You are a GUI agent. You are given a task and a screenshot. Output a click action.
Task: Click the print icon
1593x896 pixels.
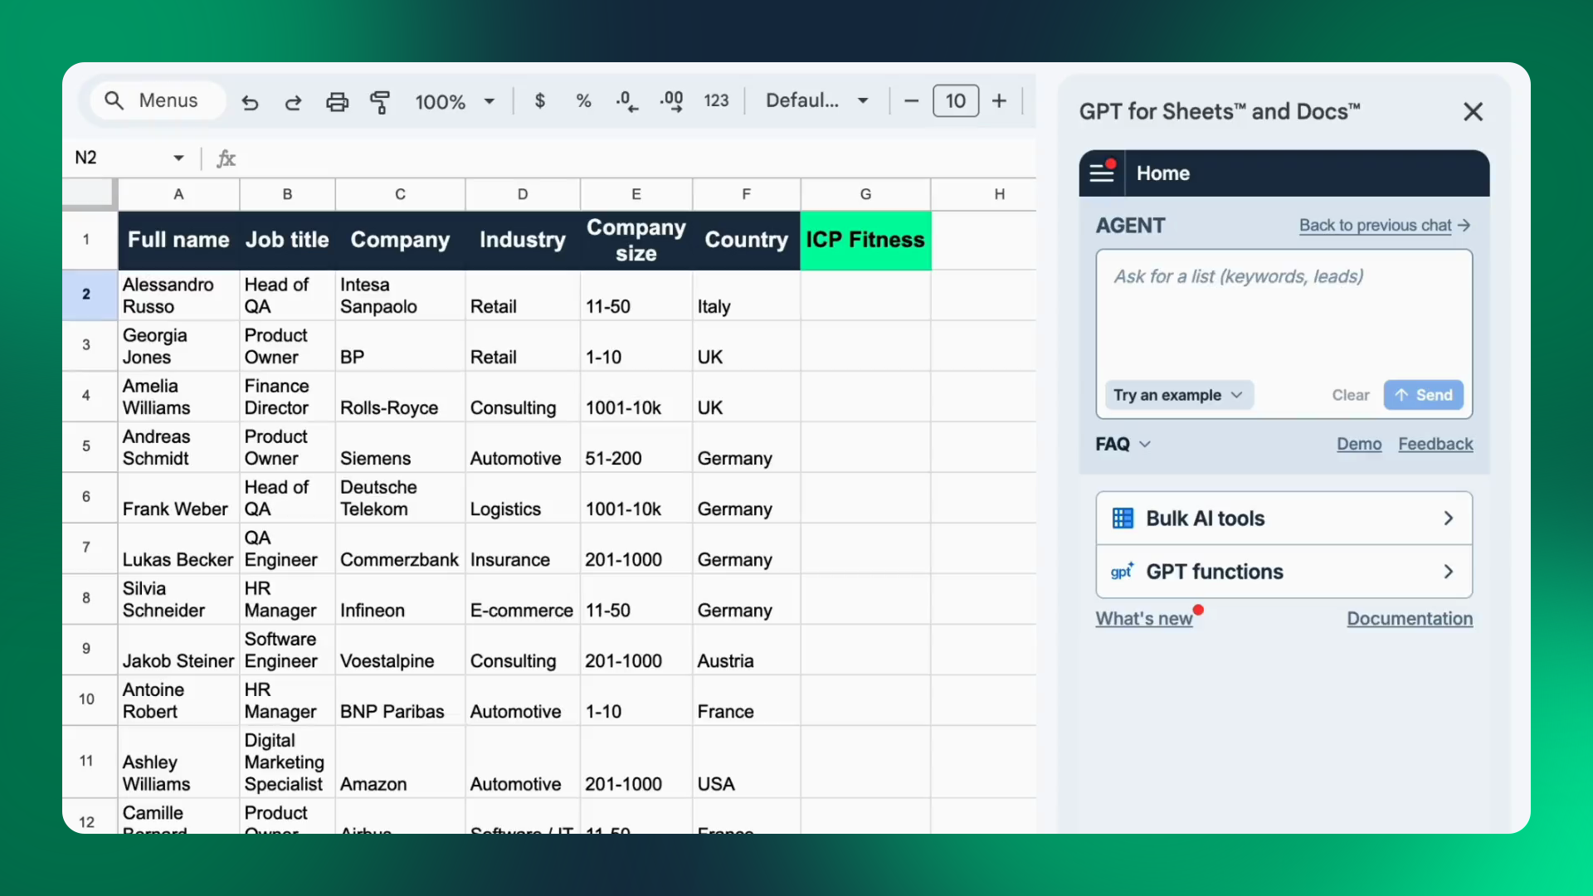point(337,102)
